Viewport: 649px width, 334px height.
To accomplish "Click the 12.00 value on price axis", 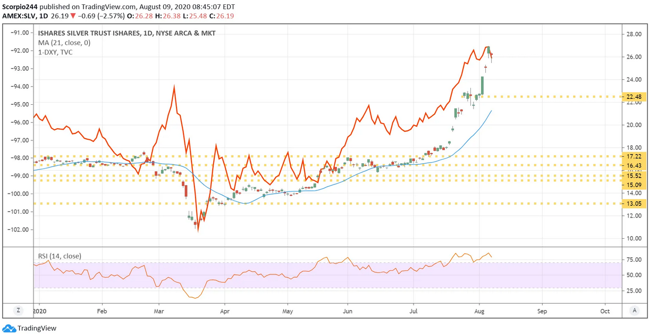I will click(x=634, y=216).
